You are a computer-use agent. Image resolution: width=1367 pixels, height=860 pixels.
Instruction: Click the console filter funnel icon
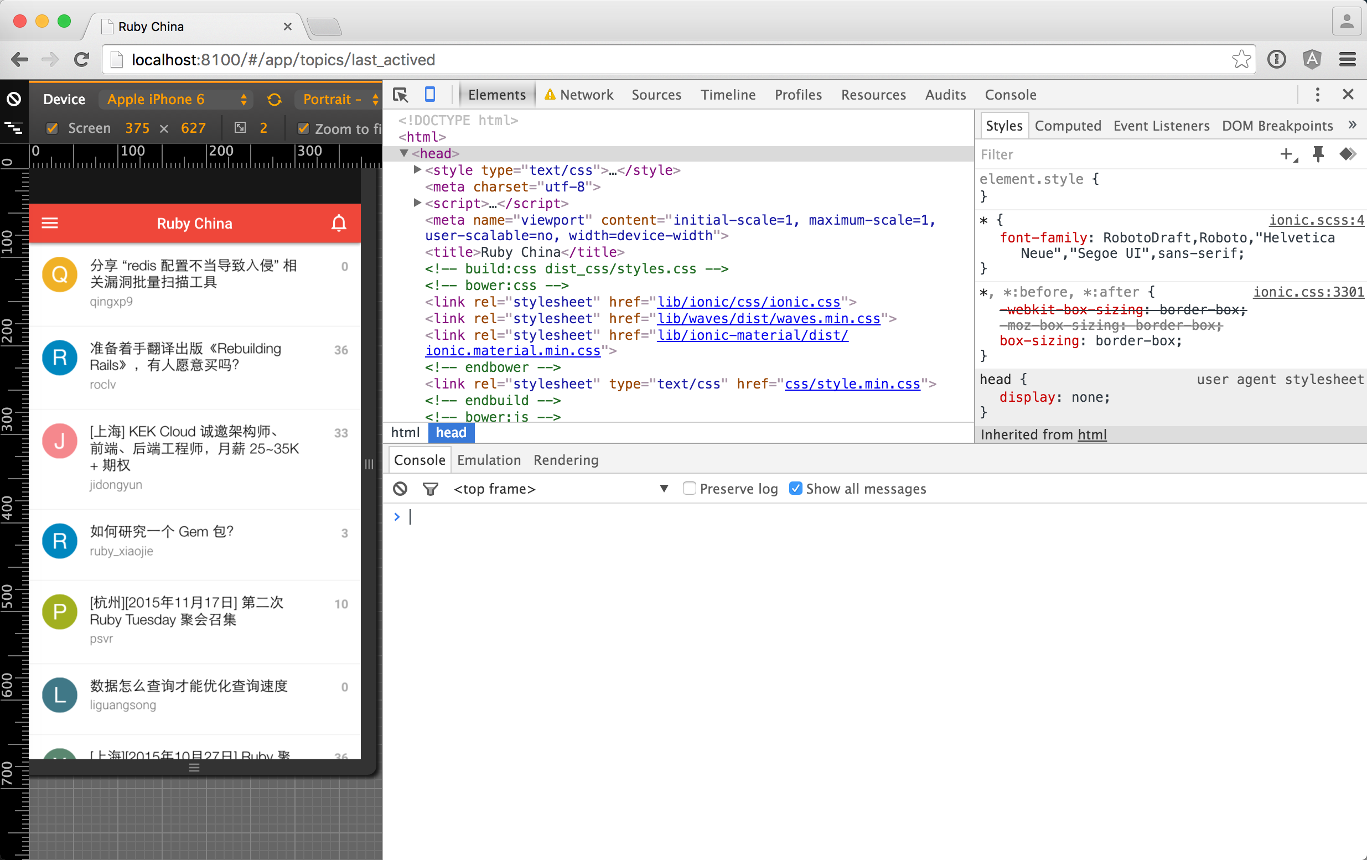431,488
